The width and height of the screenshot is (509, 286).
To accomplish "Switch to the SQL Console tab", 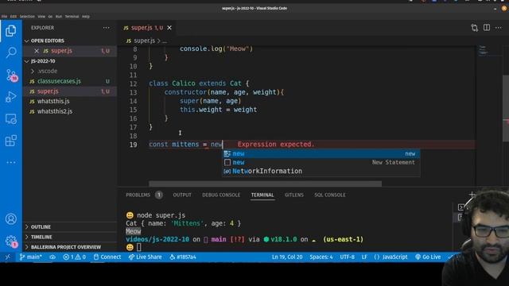I will coord(330,195).
